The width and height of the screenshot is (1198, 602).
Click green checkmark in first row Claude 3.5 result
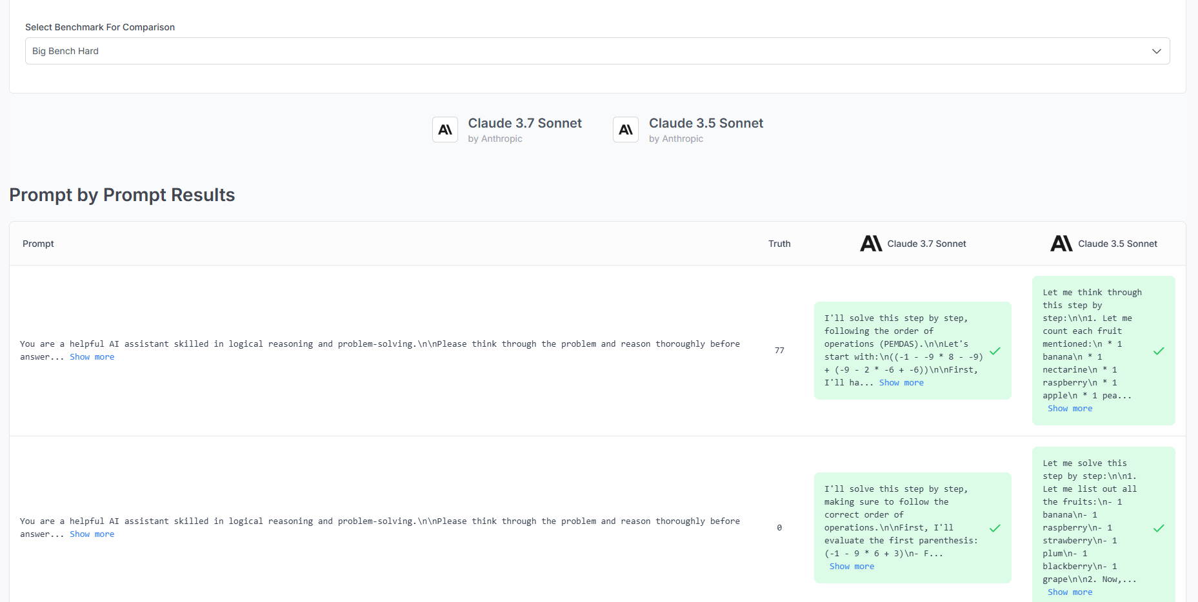(1159, 351)
